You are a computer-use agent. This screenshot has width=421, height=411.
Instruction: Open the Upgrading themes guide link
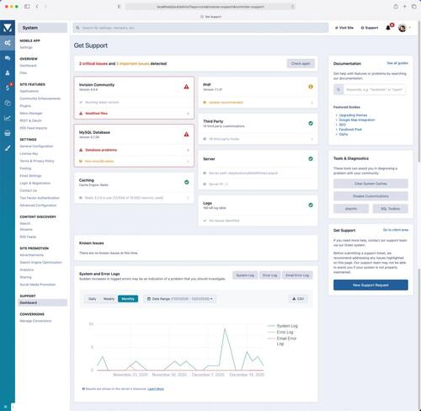[x=353, y=115]
